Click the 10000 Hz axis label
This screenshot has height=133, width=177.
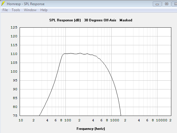pyautogui.click(x=162, y=120)
